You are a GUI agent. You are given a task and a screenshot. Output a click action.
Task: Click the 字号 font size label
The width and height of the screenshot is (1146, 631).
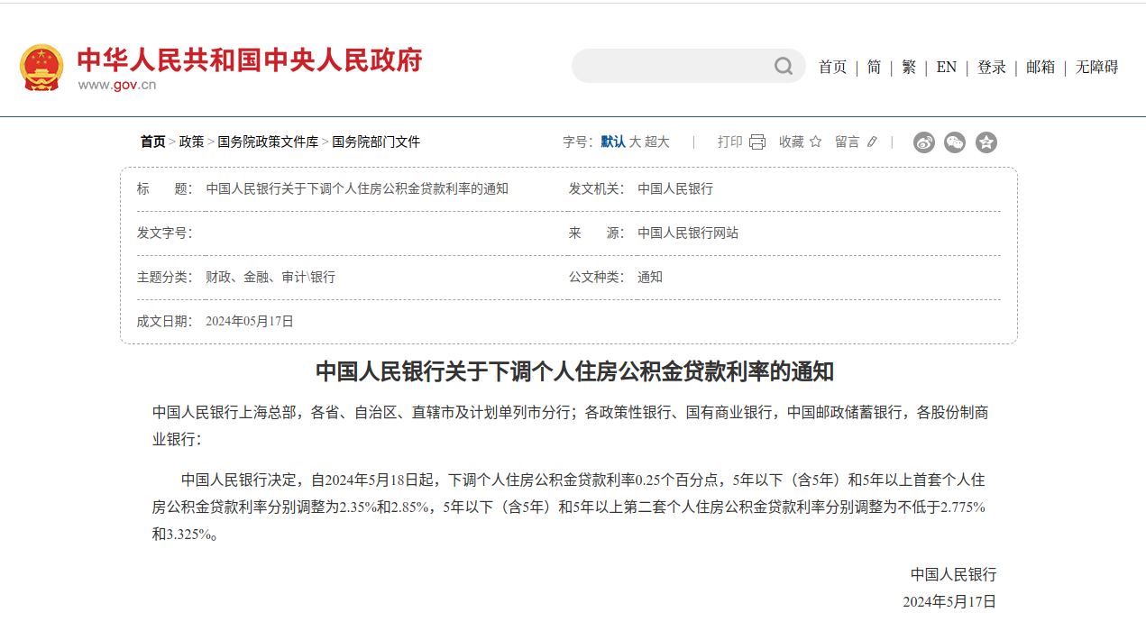[578, 142]
